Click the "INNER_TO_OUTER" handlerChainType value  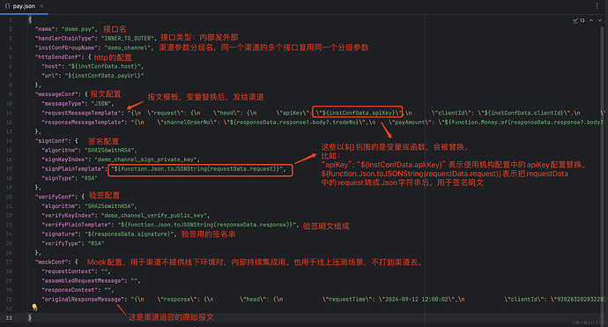coord(128,39)
